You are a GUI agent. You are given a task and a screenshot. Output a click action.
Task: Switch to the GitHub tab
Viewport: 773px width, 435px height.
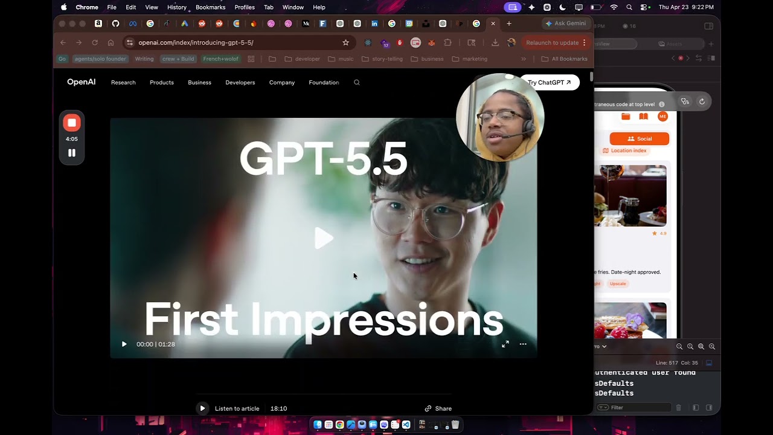tap(116, 24)
